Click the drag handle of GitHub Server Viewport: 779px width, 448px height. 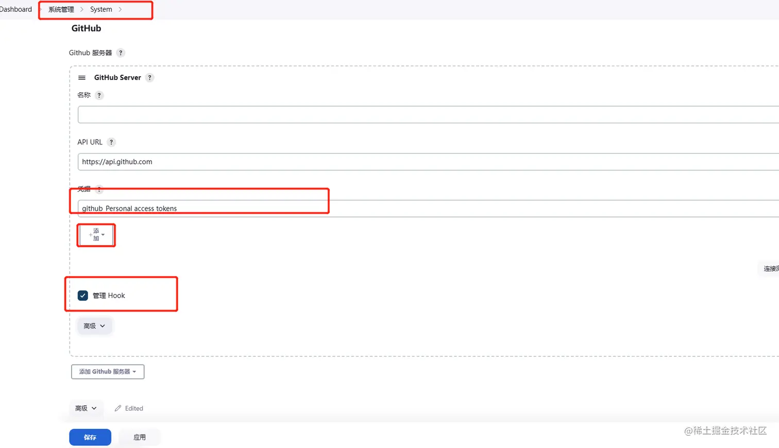82,78
